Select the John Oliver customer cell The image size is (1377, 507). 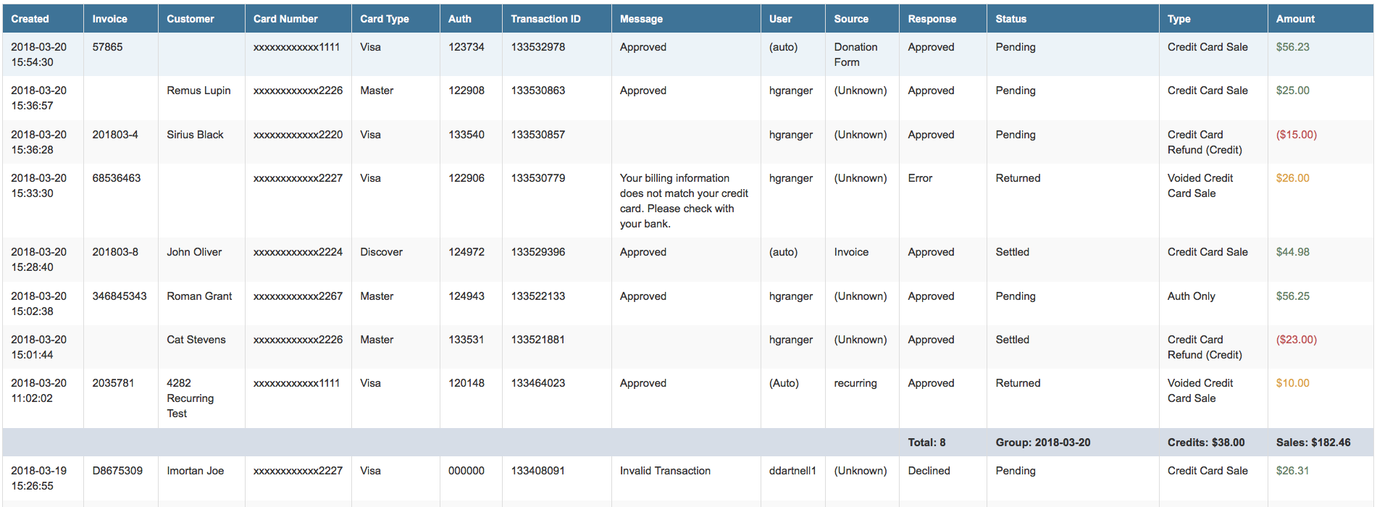pyautogui.click(x=194, y=252)
